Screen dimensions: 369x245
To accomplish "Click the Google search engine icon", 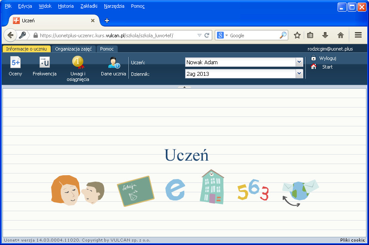I will [x=220, y=35].
